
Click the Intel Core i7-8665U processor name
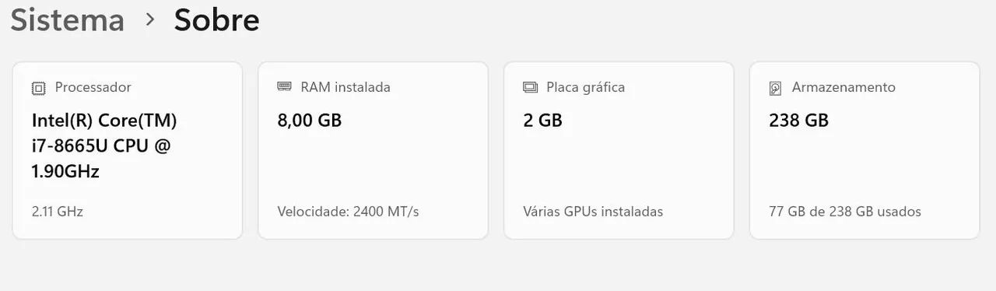105,145
